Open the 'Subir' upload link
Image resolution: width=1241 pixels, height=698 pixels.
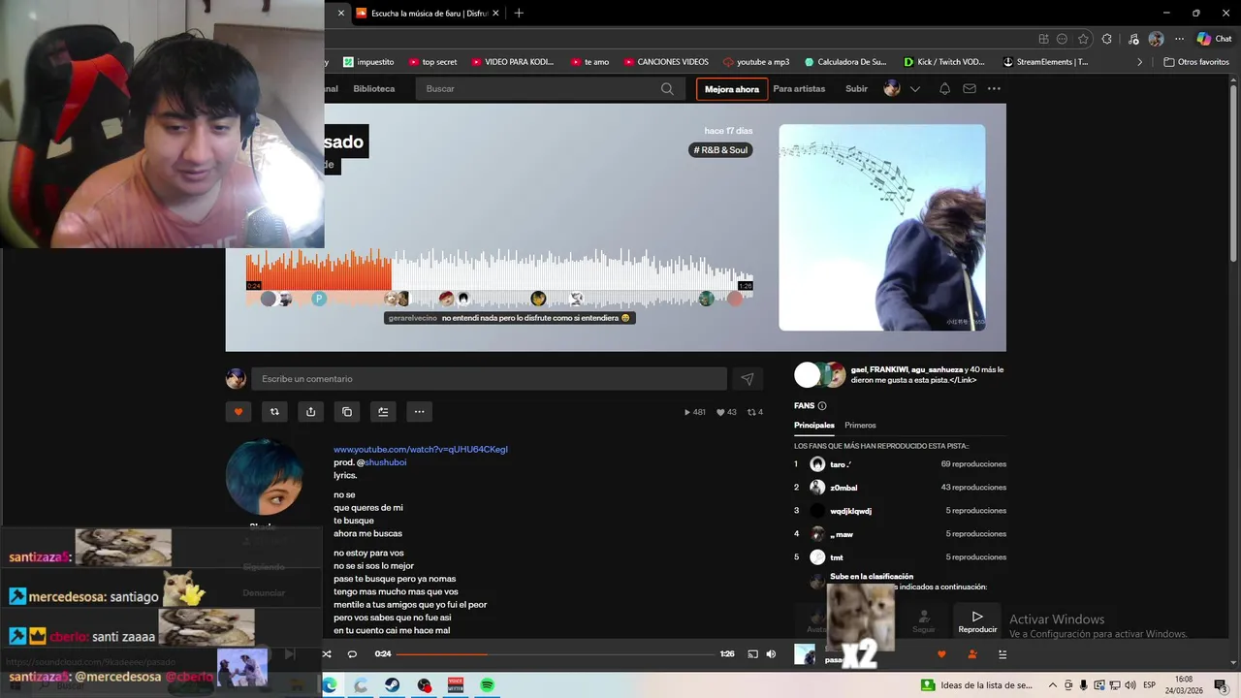(x=856, y=89)
